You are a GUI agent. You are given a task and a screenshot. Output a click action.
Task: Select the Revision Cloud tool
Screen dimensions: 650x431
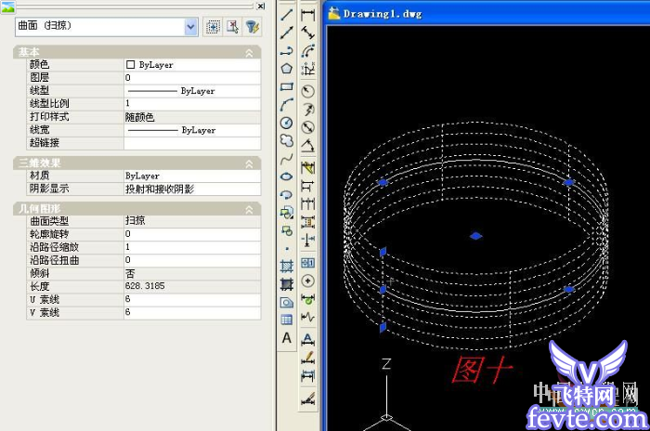point(287,140)
